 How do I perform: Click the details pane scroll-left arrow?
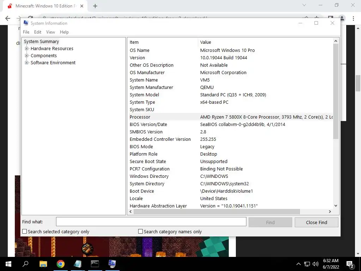(130, 211)
